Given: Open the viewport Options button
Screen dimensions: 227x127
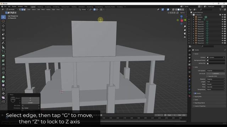Looking at the screenshot, I should tap(183, 13).
